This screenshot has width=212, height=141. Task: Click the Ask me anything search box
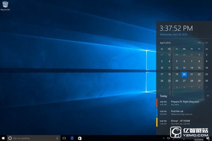[x=32, y=138]
